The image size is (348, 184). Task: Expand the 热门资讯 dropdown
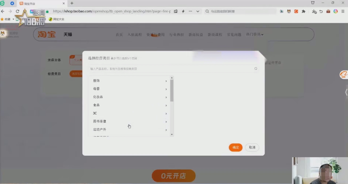click(255, 34)
